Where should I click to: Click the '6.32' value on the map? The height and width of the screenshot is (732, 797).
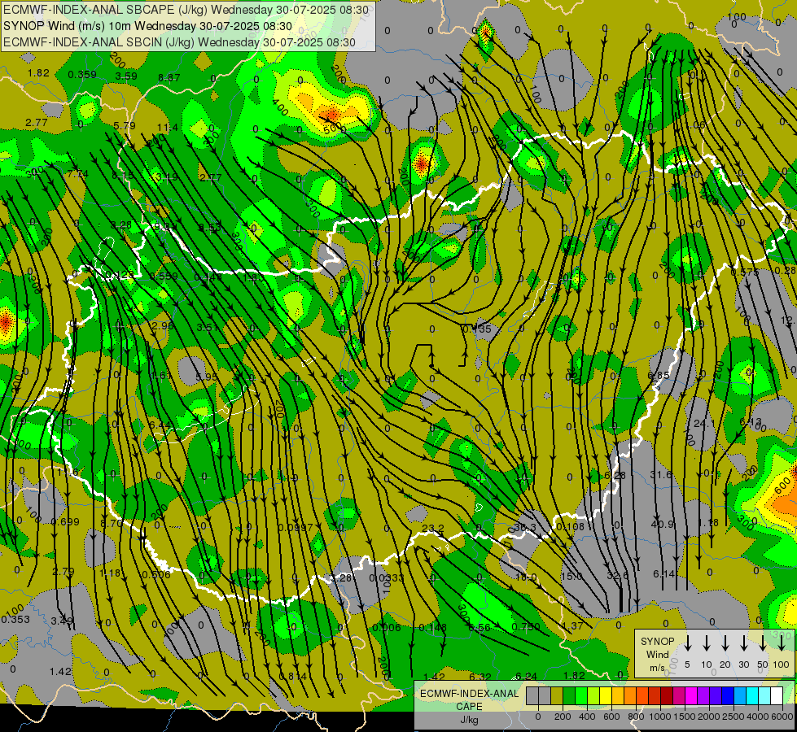480,677
